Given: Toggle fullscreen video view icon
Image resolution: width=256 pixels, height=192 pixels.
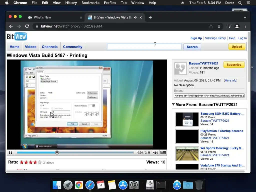Looking at the screenshot, I should (x=163, y=152).
